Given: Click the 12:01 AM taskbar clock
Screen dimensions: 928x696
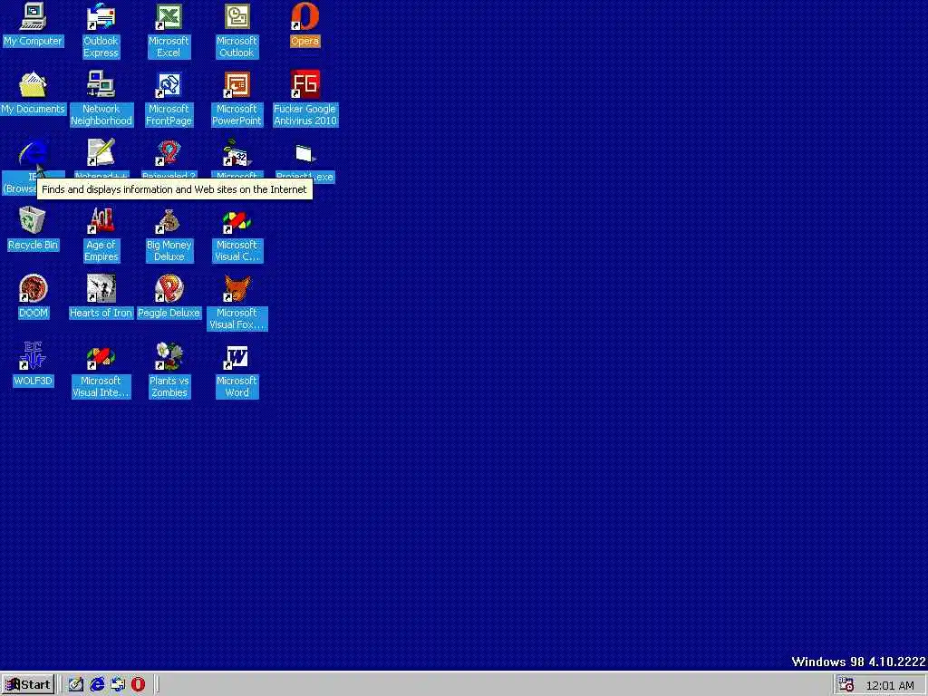Looking at the screenshot, I should (890, 685).
